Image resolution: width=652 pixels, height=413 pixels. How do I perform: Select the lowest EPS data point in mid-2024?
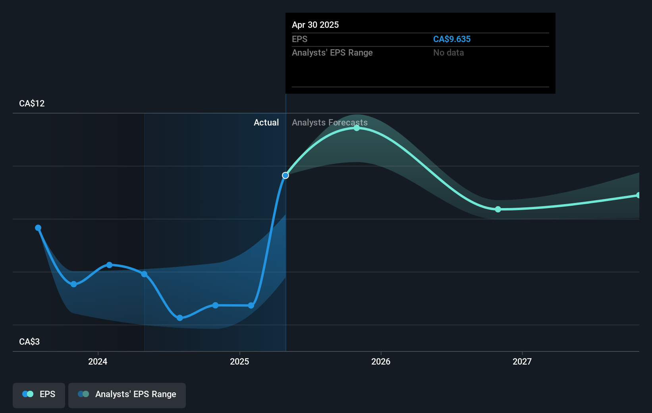pyautogui.click(x=180, y=318)
